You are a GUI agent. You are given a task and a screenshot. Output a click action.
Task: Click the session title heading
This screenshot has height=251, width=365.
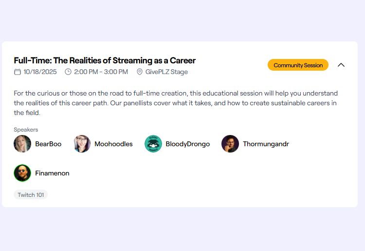tap(105, 60)
